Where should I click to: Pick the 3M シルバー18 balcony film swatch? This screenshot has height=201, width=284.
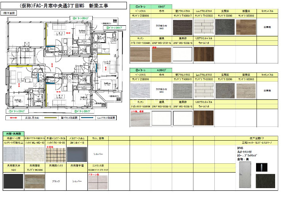click(x=78, y=155)
